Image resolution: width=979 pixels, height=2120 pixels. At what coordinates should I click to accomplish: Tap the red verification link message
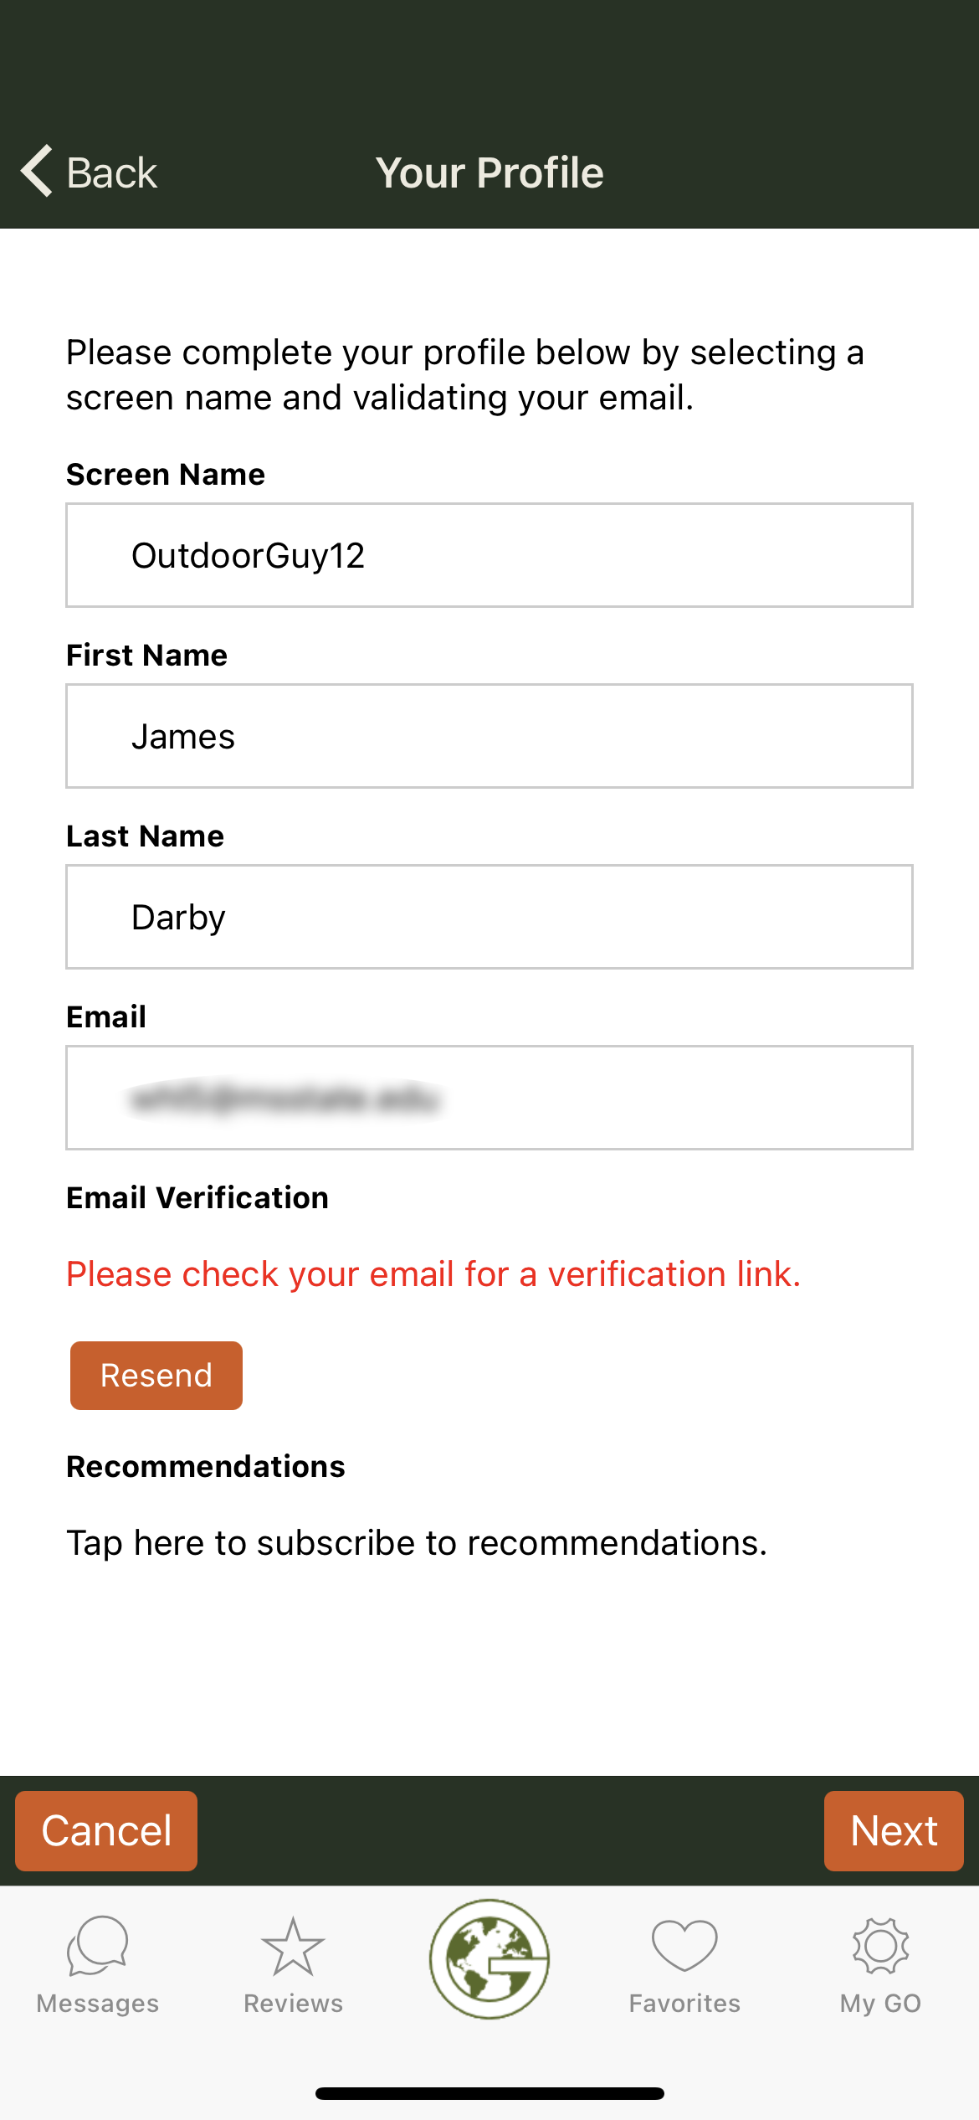(433, 1274)
